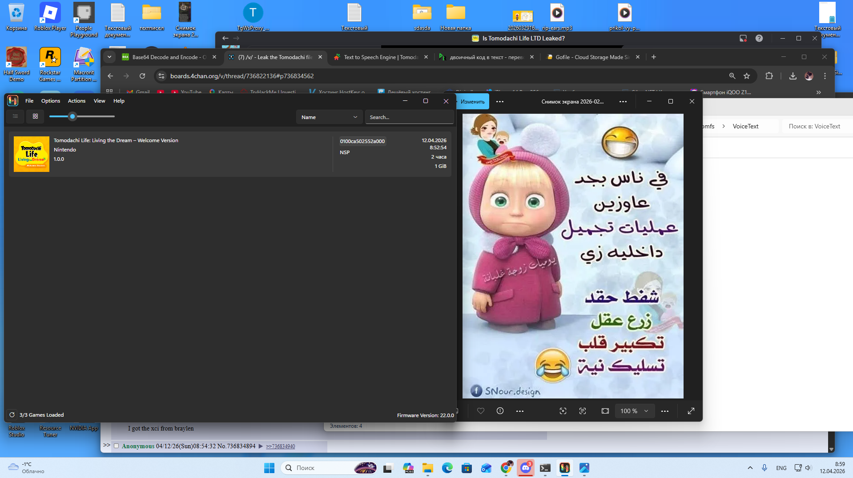Open Discord from the taskbar
The height and width of the screenshot is (478, 853).
tap(526, 468)
